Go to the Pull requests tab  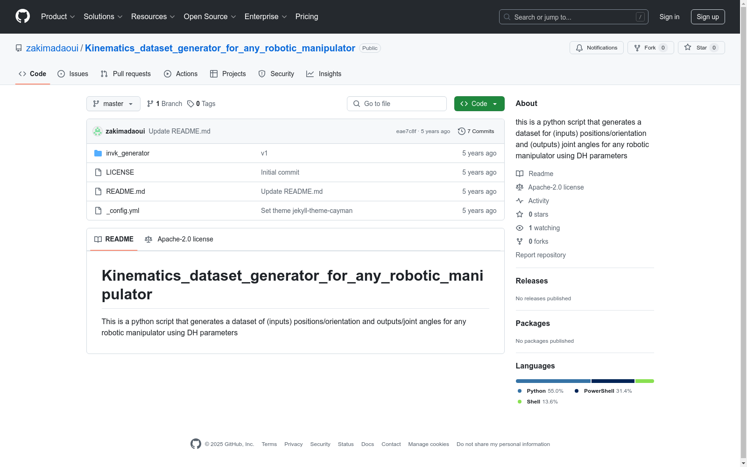click(126, 74)
